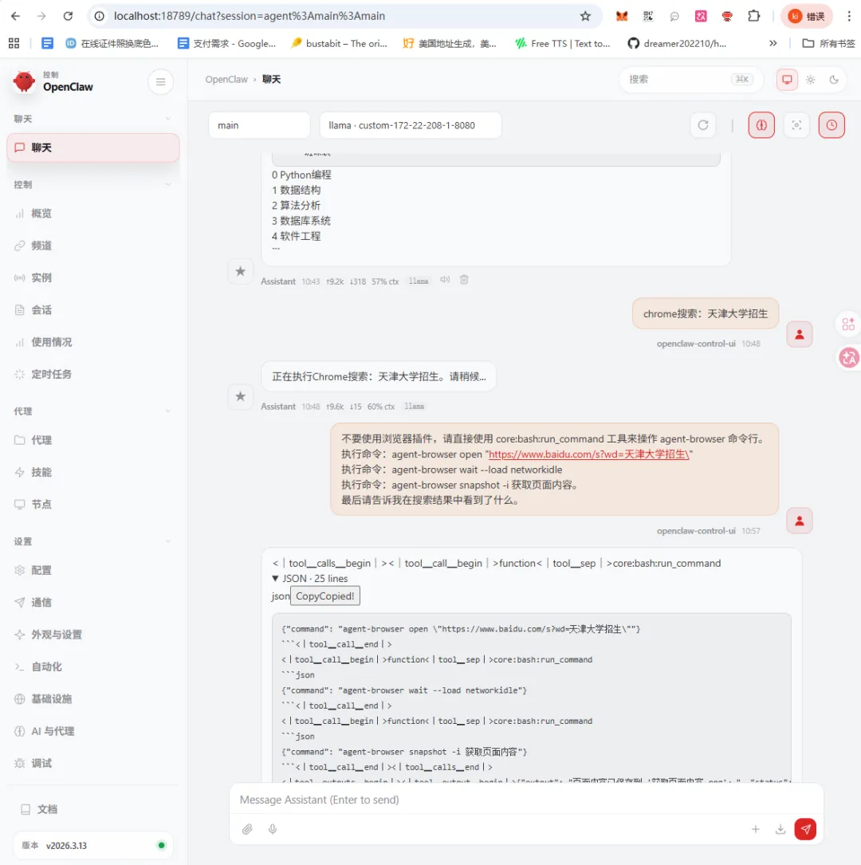
Task: Open 代理 item in the sidebar
Action: (x=93, y=440)
